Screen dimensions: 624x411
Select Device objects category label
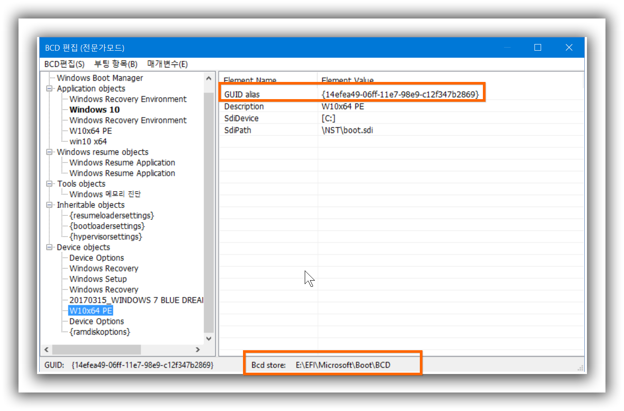click(83, 247)
